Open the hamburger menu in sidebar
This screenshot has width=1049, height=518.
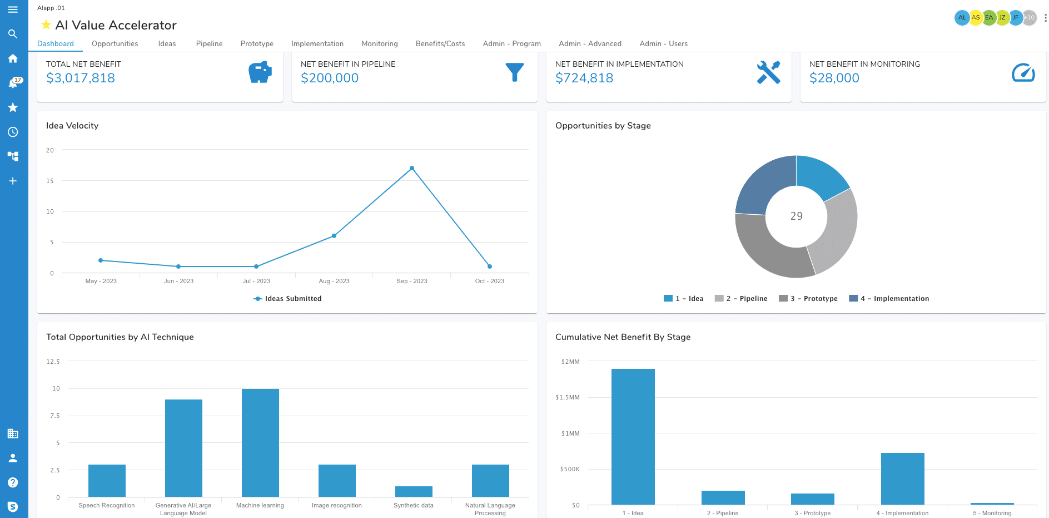(13, 9)
